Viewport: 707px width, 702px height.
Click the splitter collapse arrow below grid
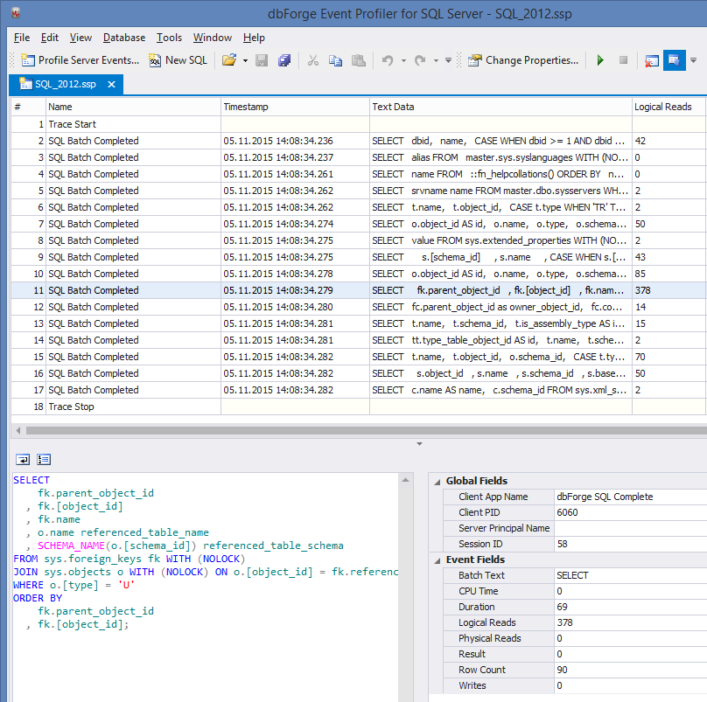coord(419,444)
